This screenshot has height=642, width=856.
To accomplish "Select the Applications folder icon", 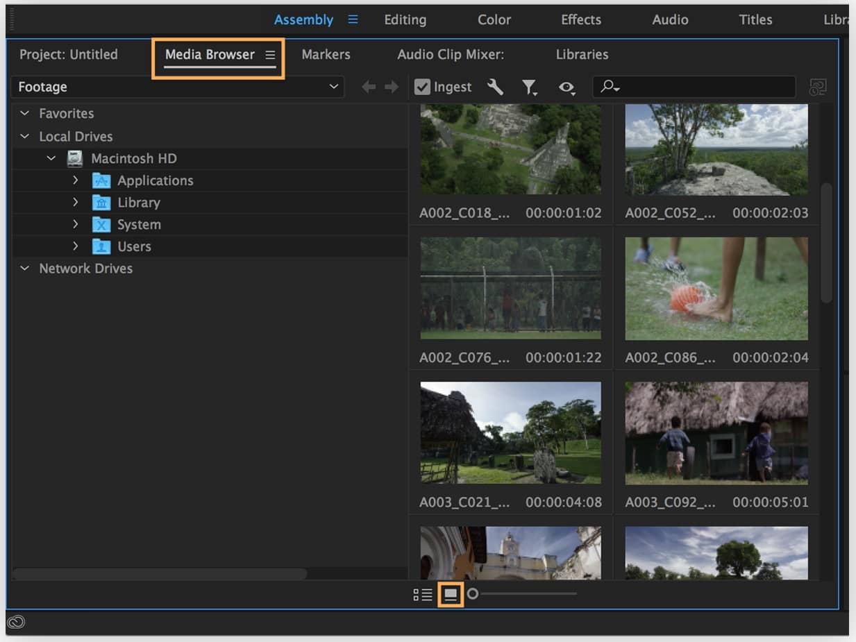I will (x=101, y=180).
